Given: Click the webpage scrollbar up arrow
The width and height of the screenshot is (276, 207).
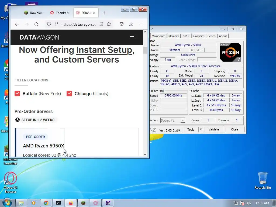Looking at the screenshot, I should point(145,32).
